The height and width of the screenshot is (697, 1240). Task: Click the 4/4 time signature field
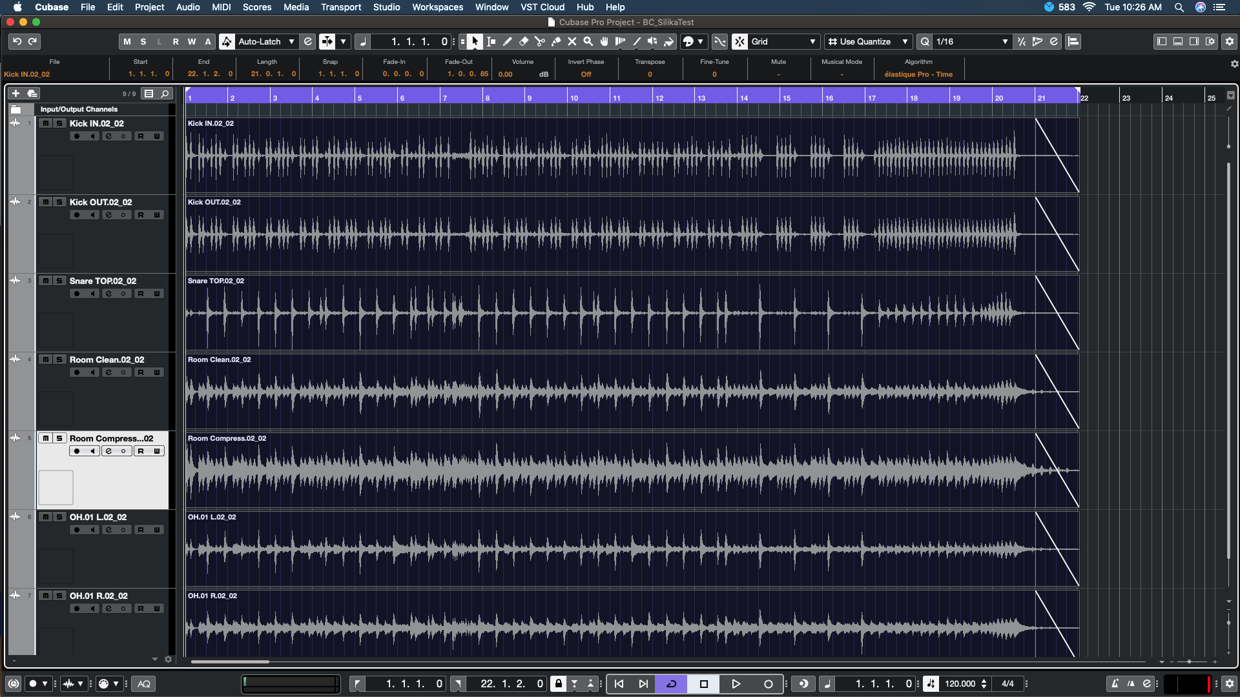pyautogui.click(x=1007, y=683)
